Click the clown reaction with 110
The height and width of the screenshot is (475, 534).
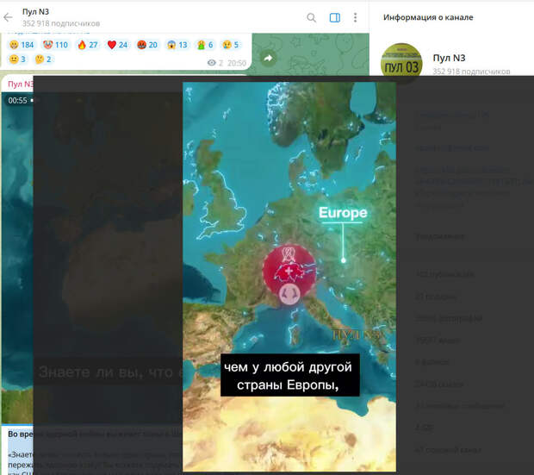point(55,45)
